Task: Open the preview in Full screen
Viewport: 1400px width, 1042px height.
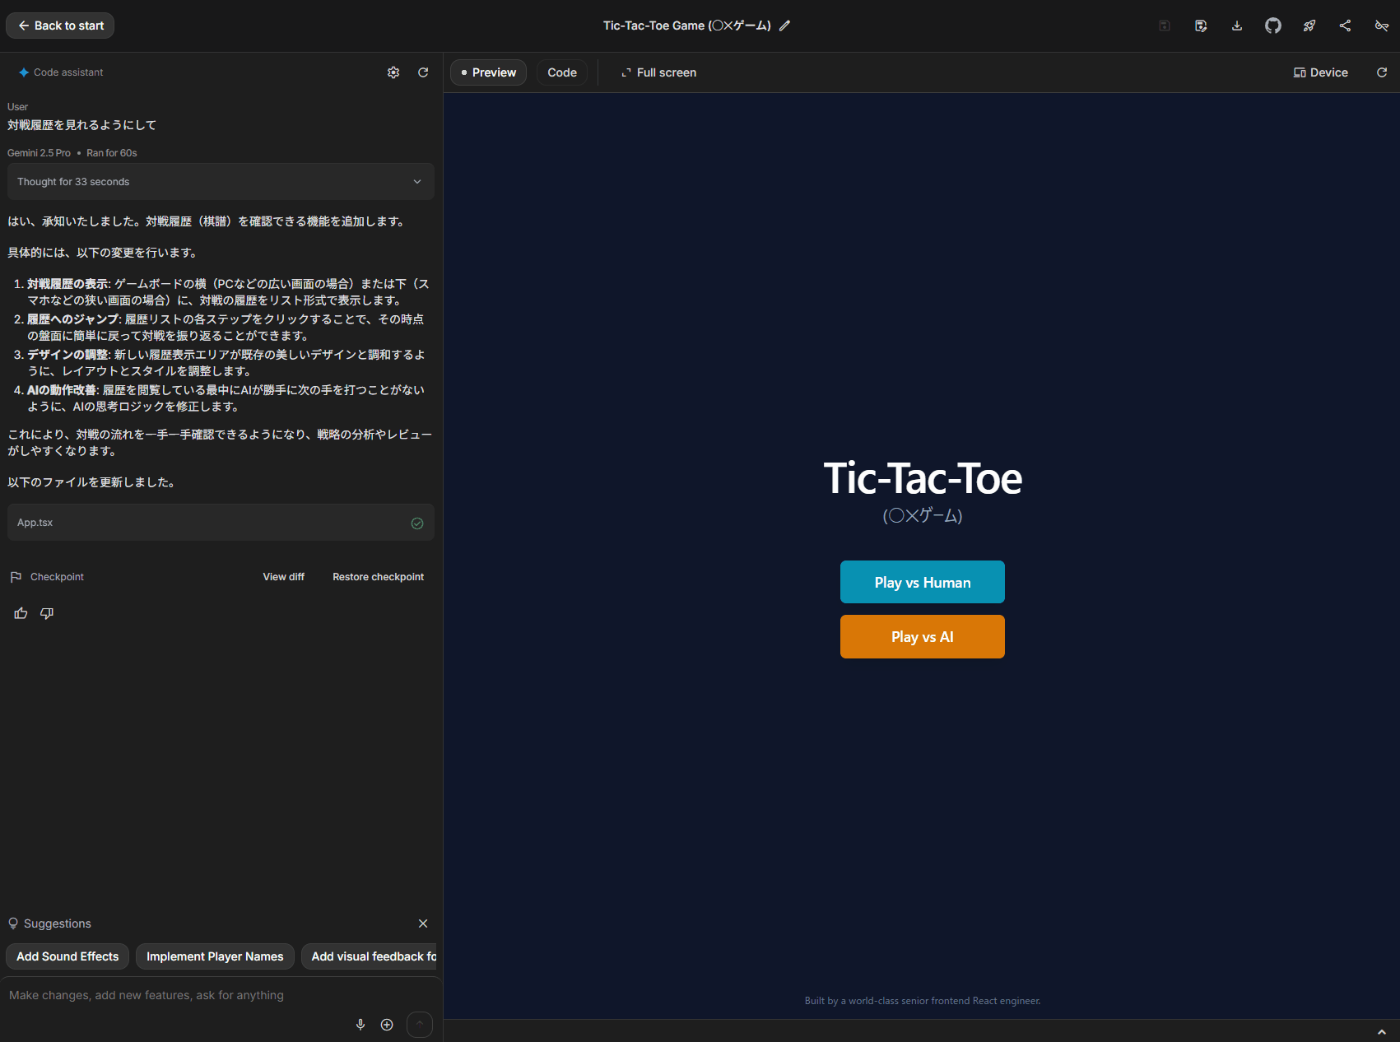Action: coord(658,72)
